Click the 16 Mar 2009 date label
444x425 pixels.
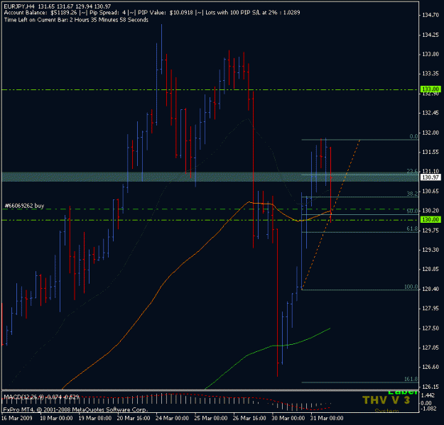click(x=17, y=418)
